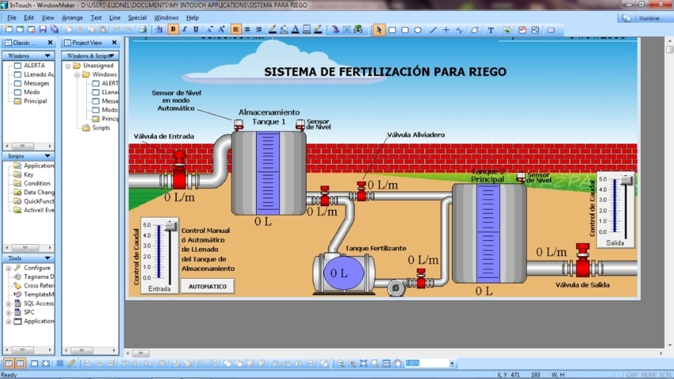
Task: Select the Line drawing tool
Action: click(x=433, y=30)
